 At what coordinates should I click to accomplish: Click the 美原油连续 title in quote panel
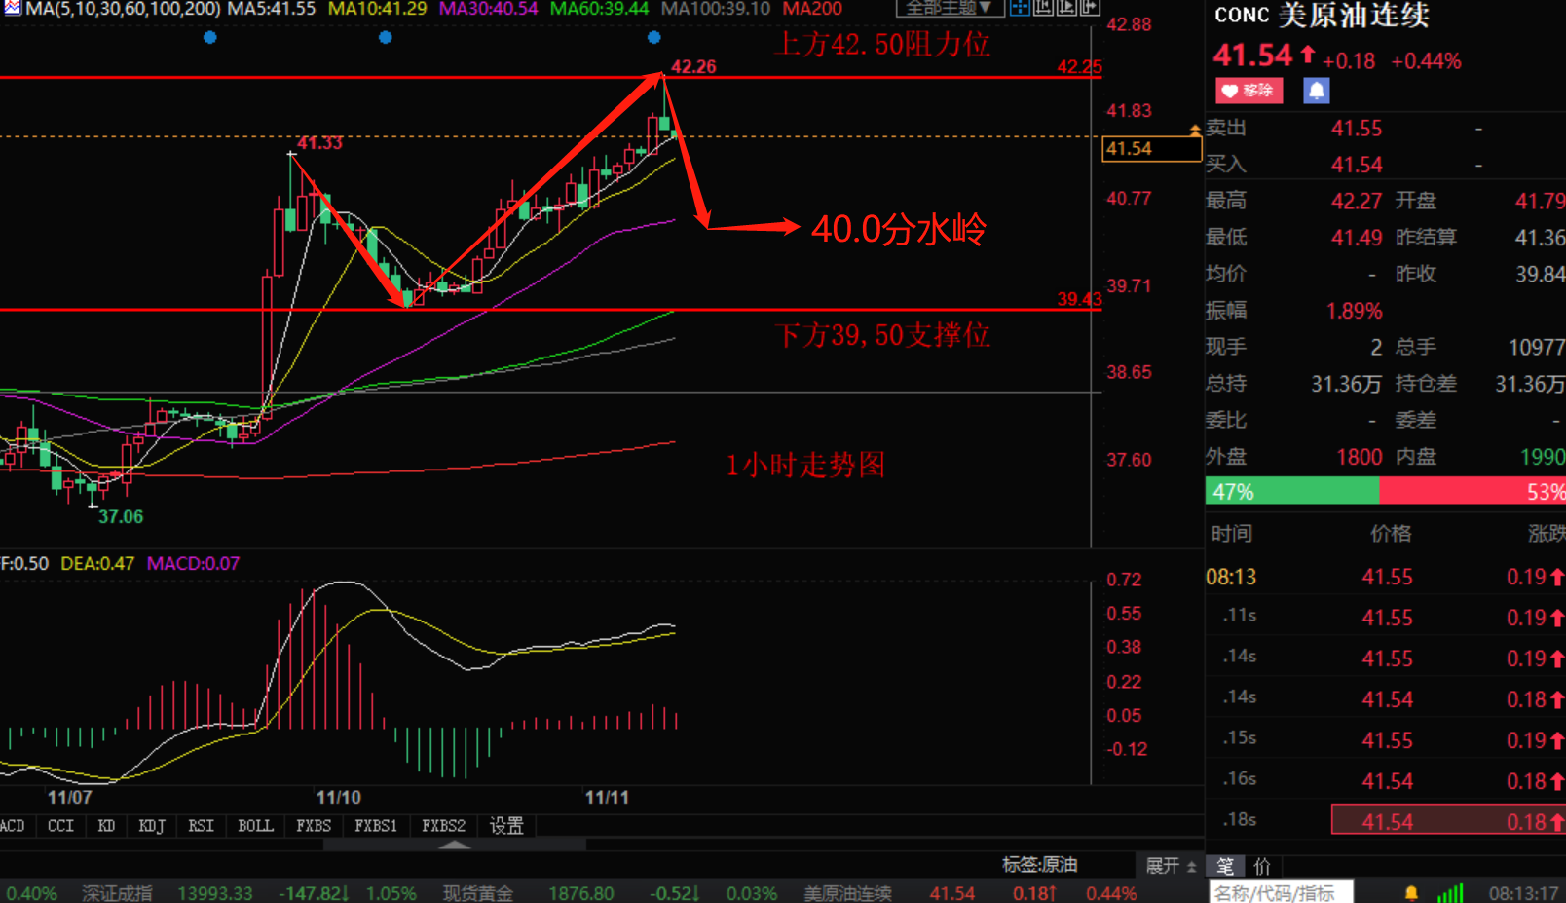coord(1353,16)
